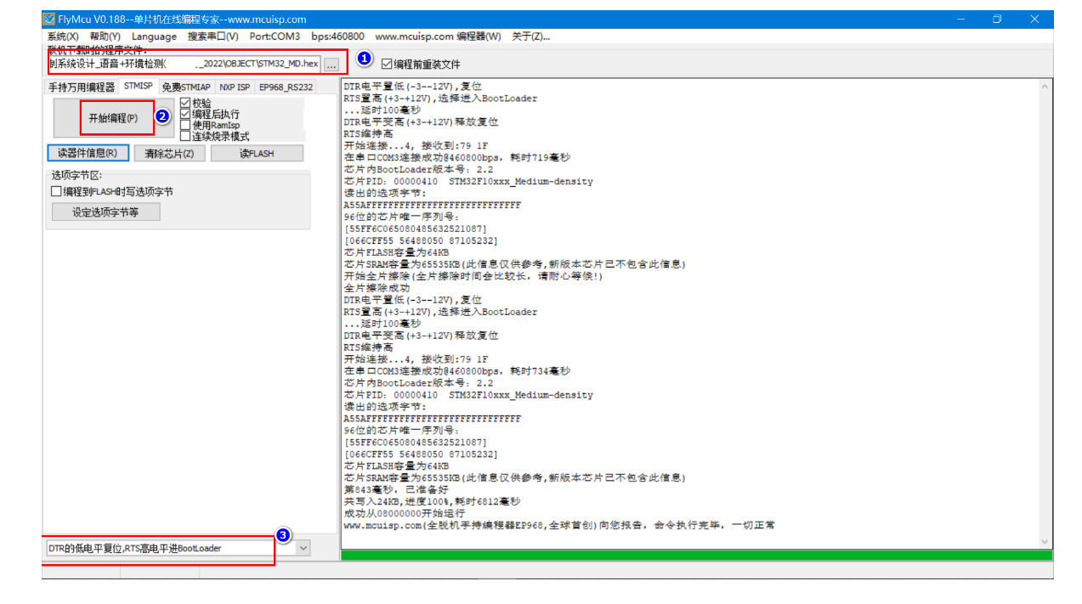Click 读器件信息(R) button
Screen dimensions: 1082x604
click(x=88, y=154)
